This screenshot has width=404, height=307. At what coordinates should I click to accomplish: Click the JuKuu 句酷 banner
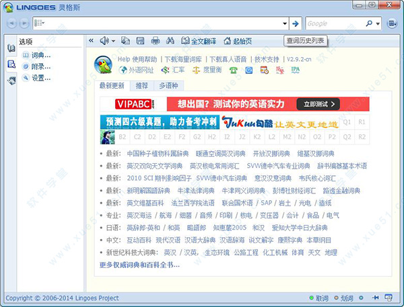pos(280,123)
